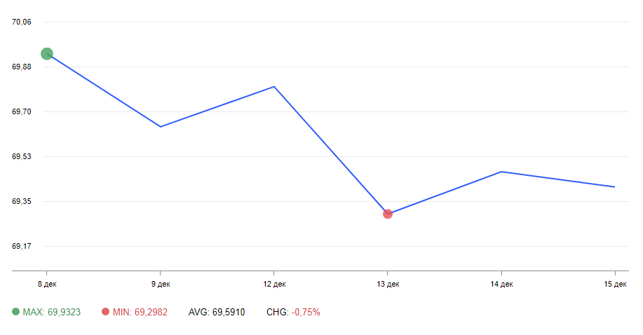Screen dimensions: 643x335
Task: Click the 8 дек axis label
Action: click(x=47, y=284)
